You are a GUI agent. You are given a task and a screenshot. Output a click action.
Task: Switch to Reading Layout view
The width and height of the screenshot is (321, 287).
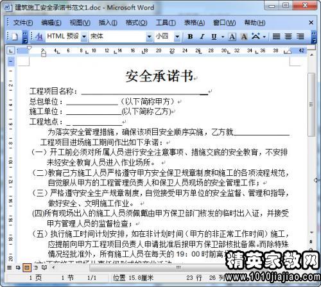44,268
